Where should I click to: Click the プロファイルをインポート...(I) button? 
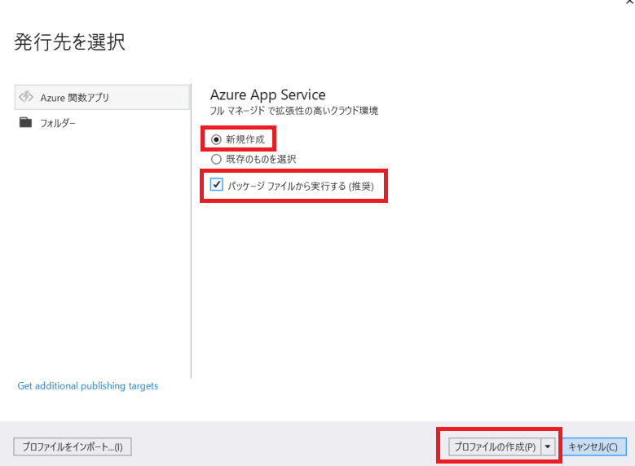[x=73, y=447]
